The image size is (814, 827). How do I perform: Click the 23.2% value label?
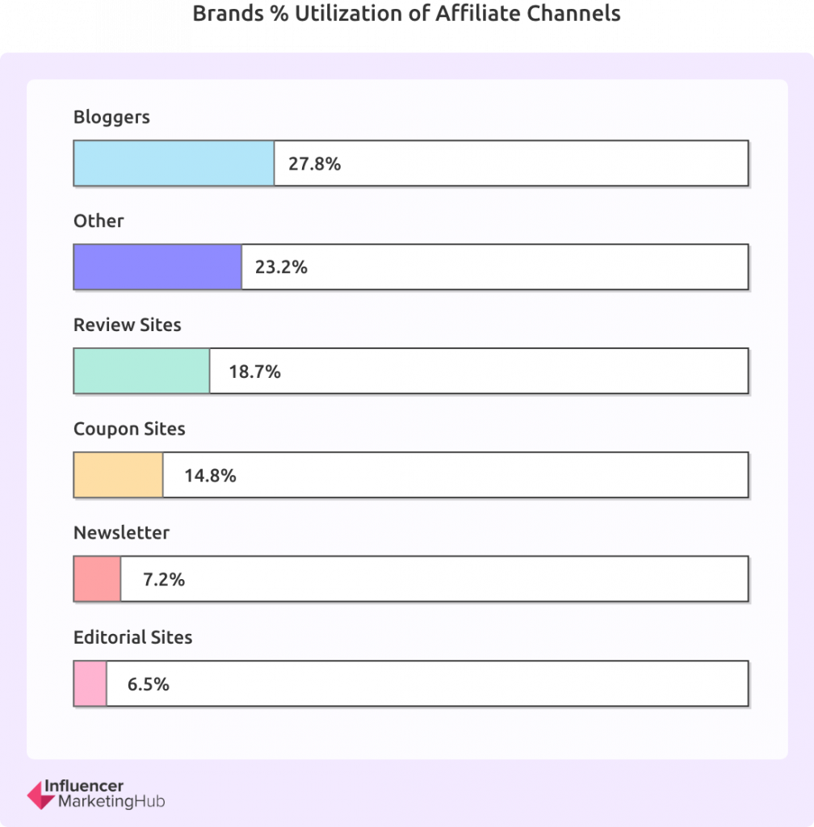[282, 267]
